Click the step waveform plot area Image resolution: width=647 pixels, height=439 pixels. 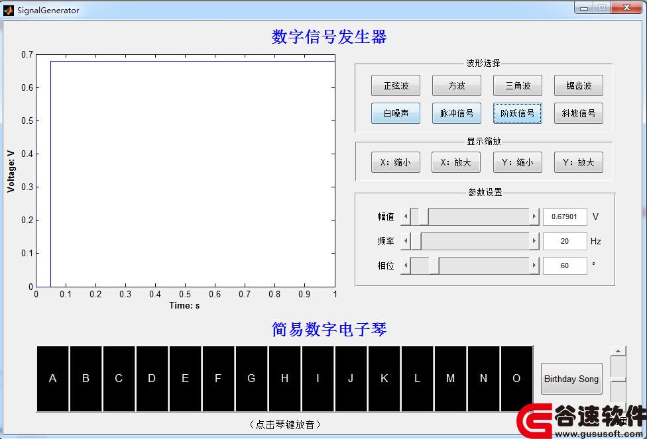pos(186,171)
